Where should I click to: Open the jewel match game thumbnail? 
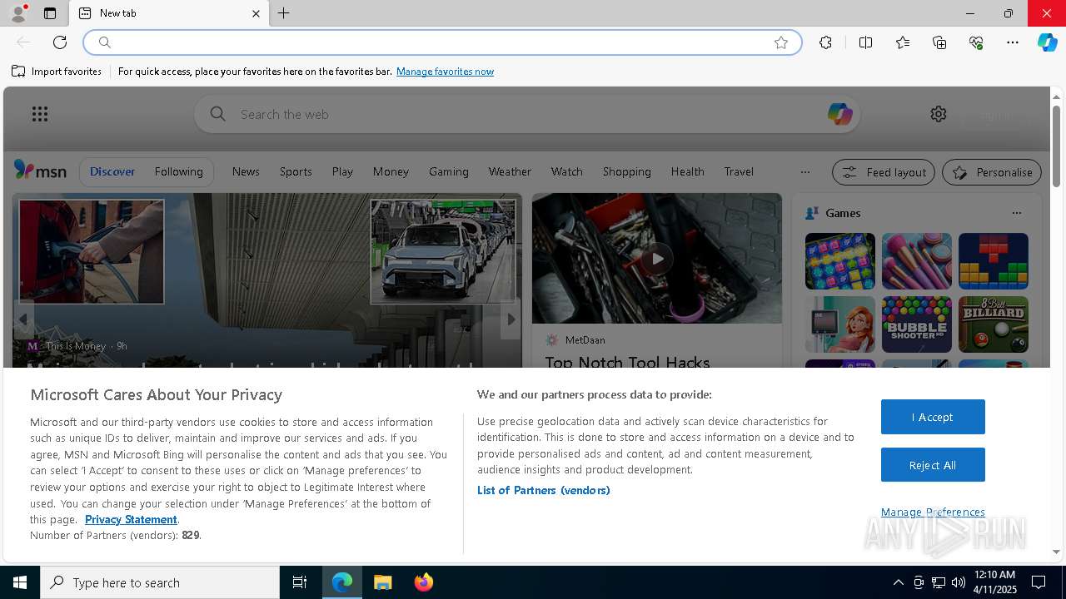840,261
